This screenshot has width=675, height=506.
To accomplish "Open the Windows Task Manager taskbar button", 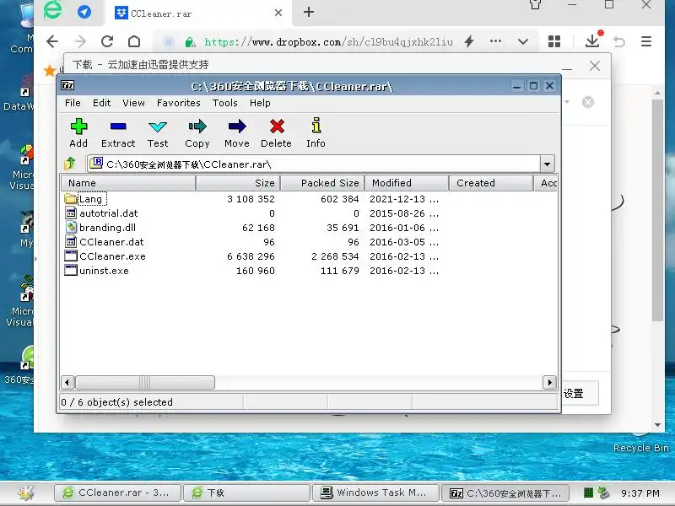I will (375, 493).
